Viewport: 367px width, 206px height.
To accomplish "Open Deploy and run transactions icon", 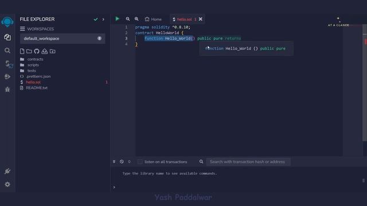I will (x=7, y=76).
